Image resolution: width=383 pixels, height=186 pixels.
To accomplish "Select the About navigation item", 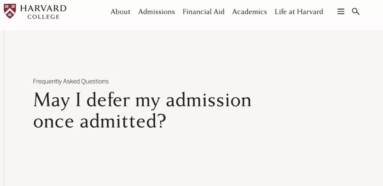I will click(121, 12).
